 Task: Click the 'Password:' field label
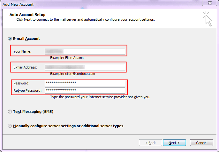coord(21,83)
